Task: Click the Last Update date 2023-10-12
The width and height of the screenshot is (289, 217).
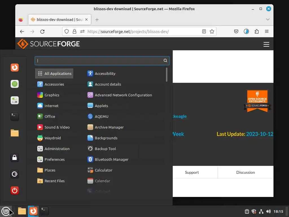Action: (x=260, y=134)
